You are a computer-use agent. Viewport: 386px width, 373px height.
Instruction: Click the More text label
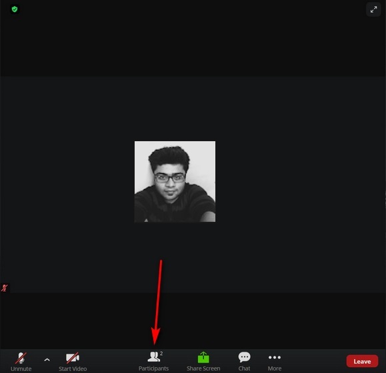click(275, 368)
